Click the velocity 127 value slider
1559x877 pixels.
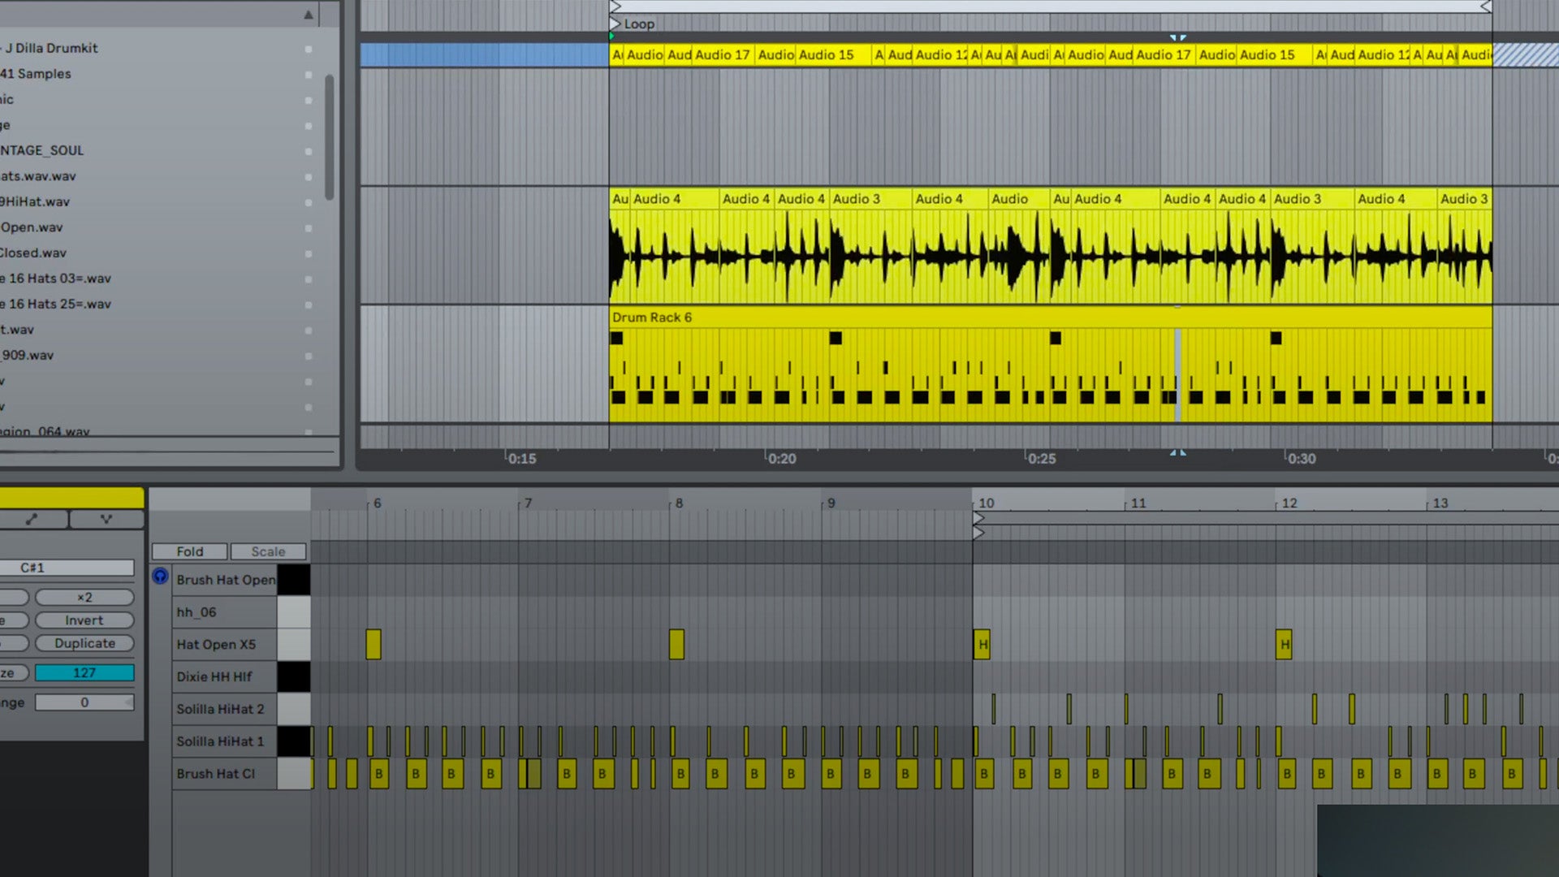click(x=84, y=672)
